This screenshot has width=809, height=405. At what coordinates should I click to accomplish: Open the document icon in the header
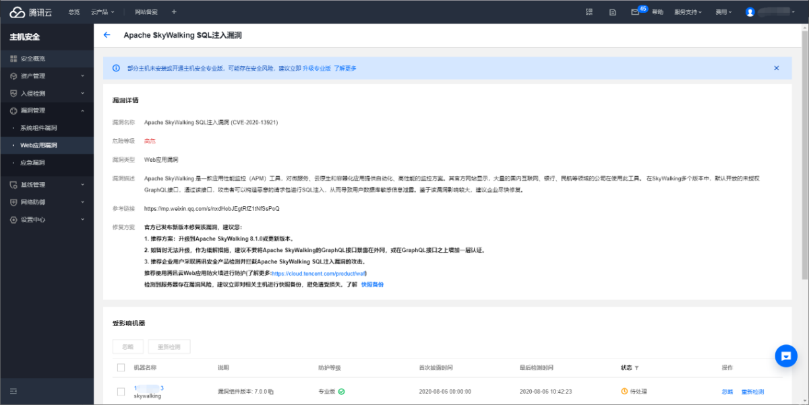[612, 11]
